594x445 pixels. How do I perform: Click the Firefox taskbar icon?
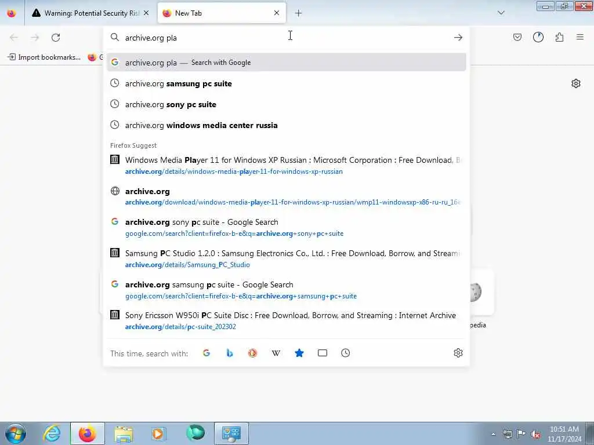pos(88,433)
